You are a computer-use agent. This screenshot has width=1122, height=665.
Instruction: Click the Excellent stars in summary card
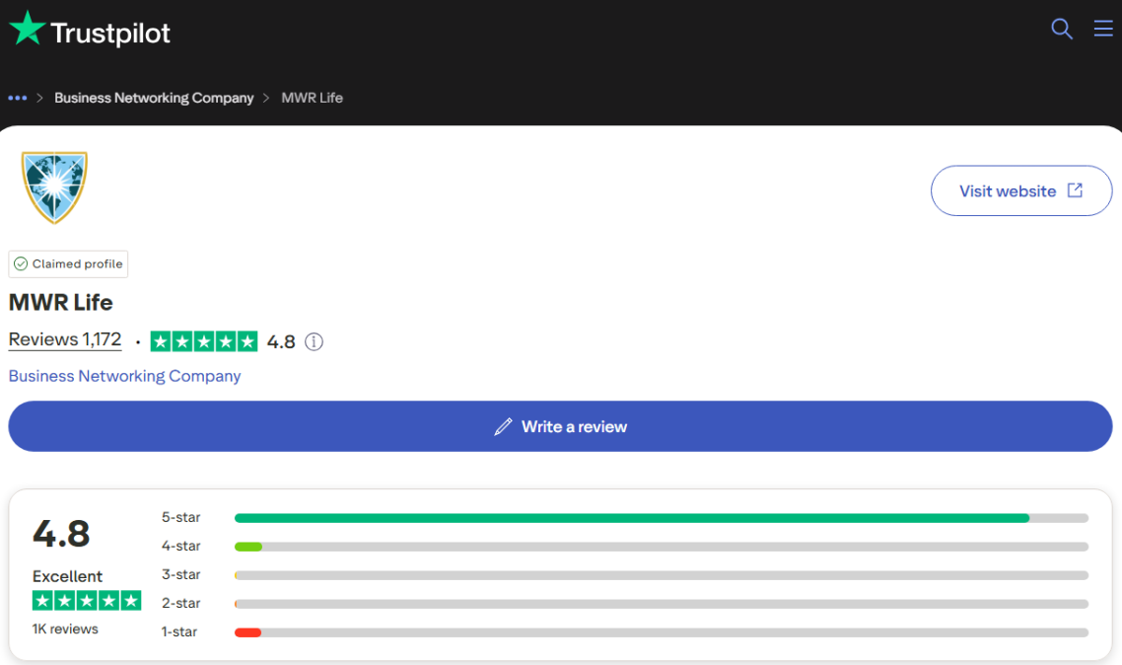coord(87,601)
